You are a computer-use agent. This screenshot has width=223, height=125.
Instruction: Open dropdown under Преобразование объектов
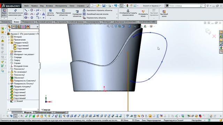(63, 18)
